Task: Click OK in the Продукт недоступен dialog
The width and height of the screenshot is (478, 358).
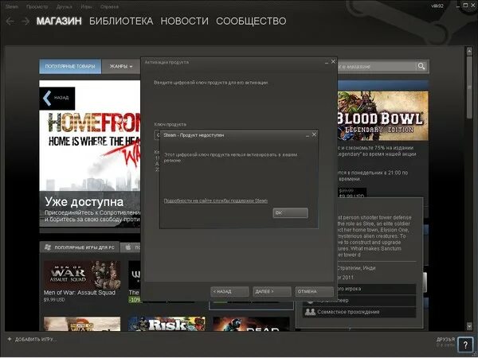Action: 290,212
